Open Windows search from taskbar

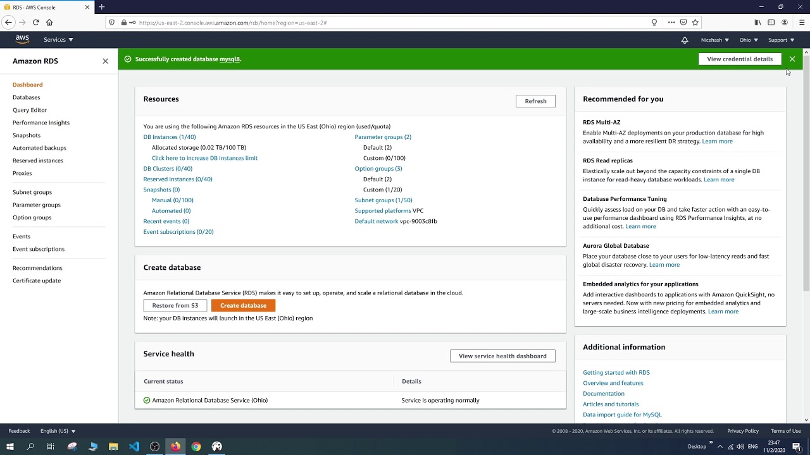pyautogui.click(x=30, y=446)
